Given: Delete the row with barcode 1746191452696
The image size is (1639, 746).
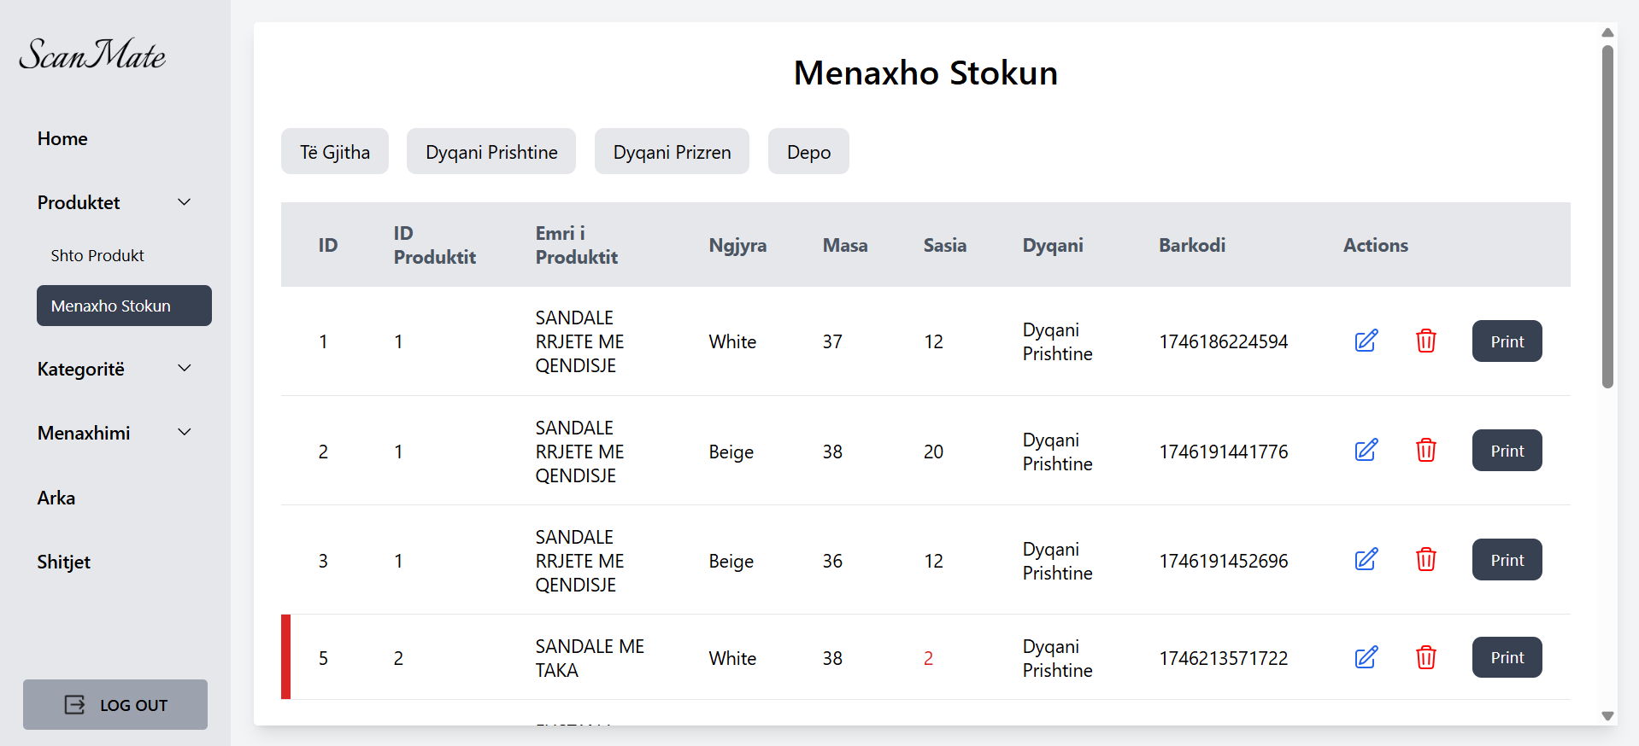Looking at the screenshot, I should [x=1425, y=559].
